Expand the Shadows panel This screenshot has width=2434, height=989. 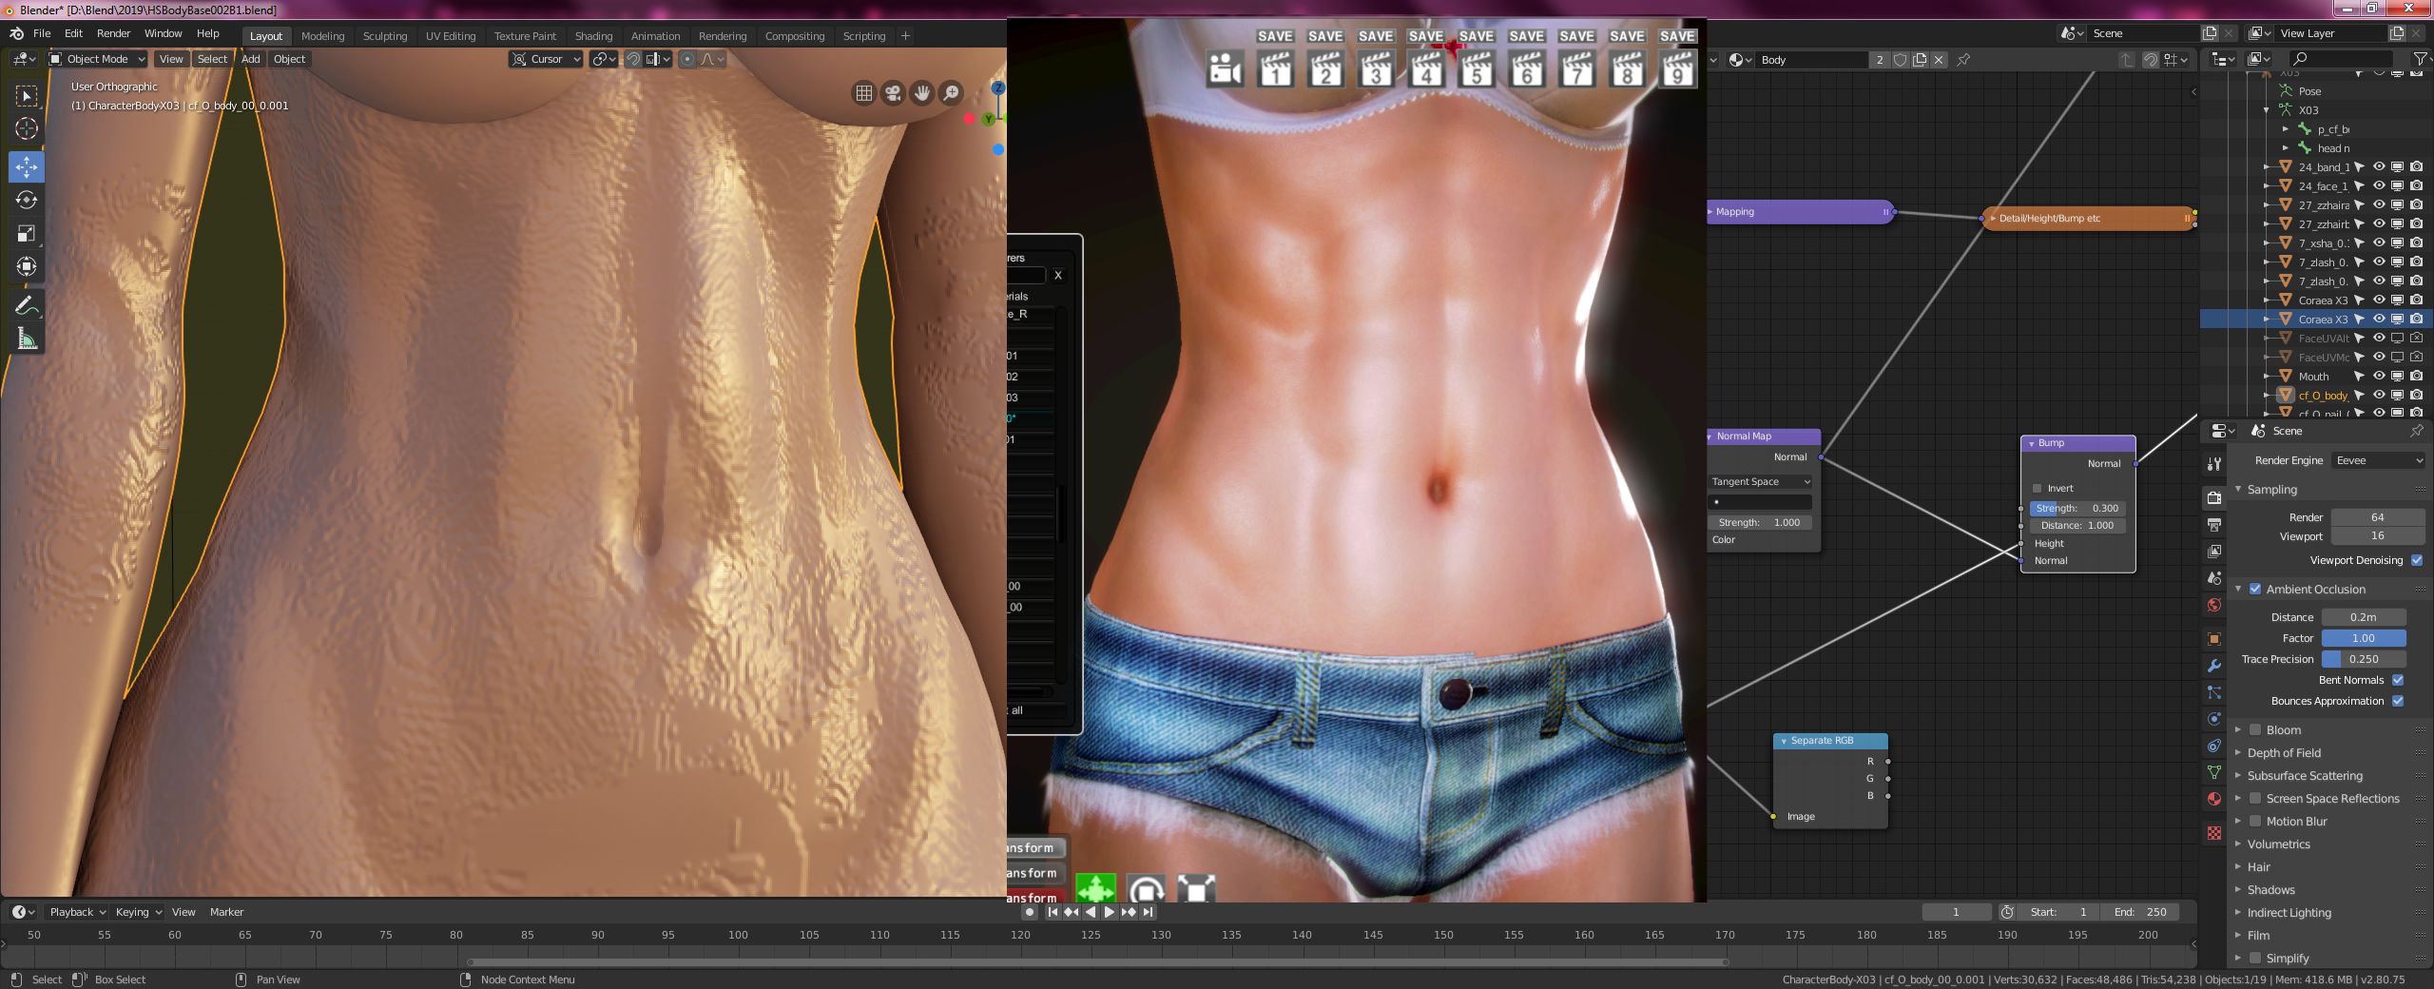click(2270, 889)
